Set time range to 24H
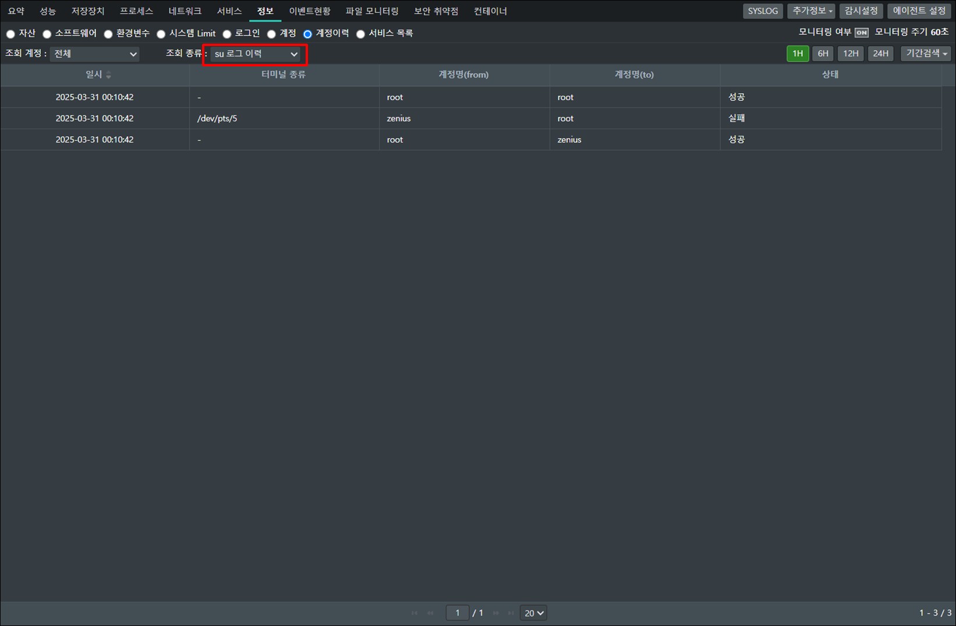 point(880,54)
